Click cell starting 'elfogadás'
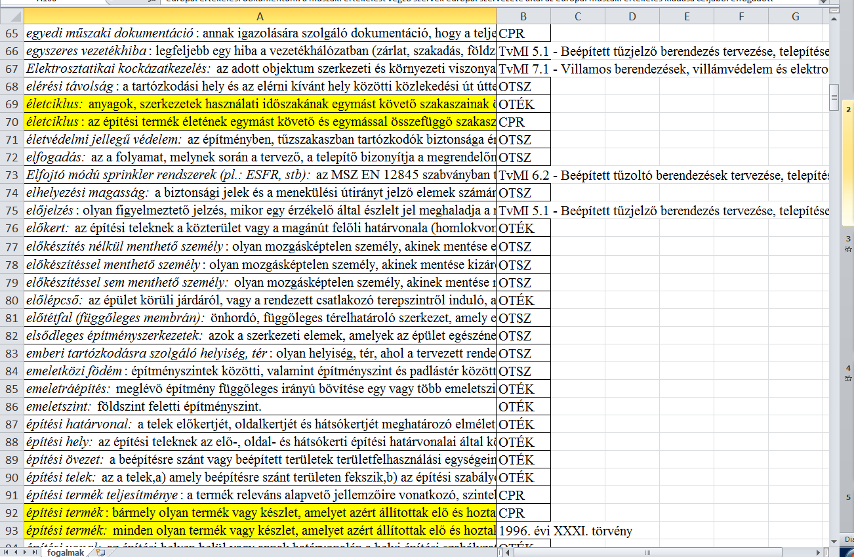 (260, 157)
